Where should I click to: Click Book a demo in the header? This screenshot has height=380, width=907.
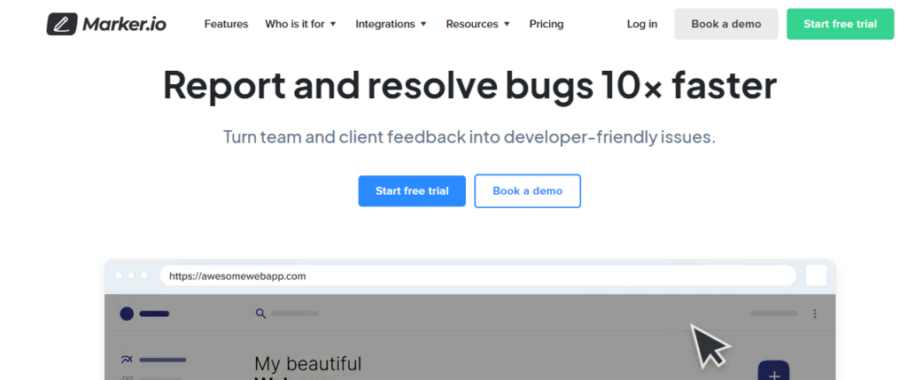pyautogui.click(x=726, y=24)
